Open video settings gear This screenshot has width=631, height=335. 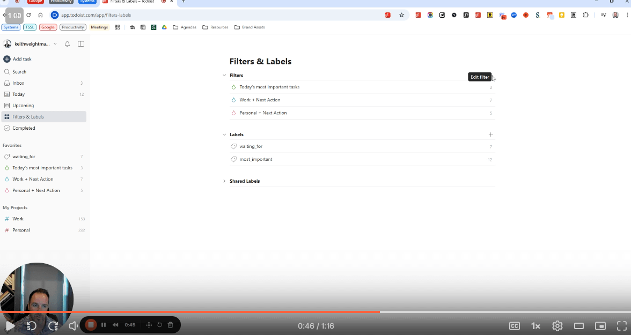click(x=557, y=326)
